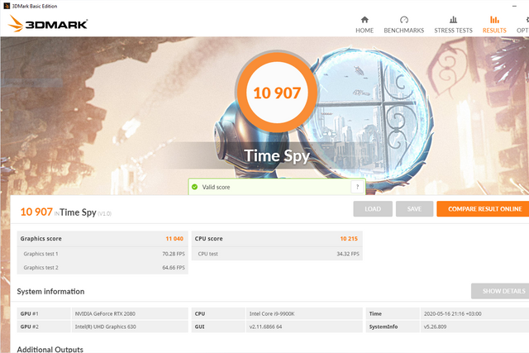The width and height of the screenshot is (529, 353).
Task: Select the Graphics score header row
Action: point(102,239)
